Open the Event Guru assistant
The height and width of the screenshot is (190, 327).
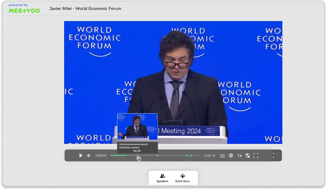183,178
